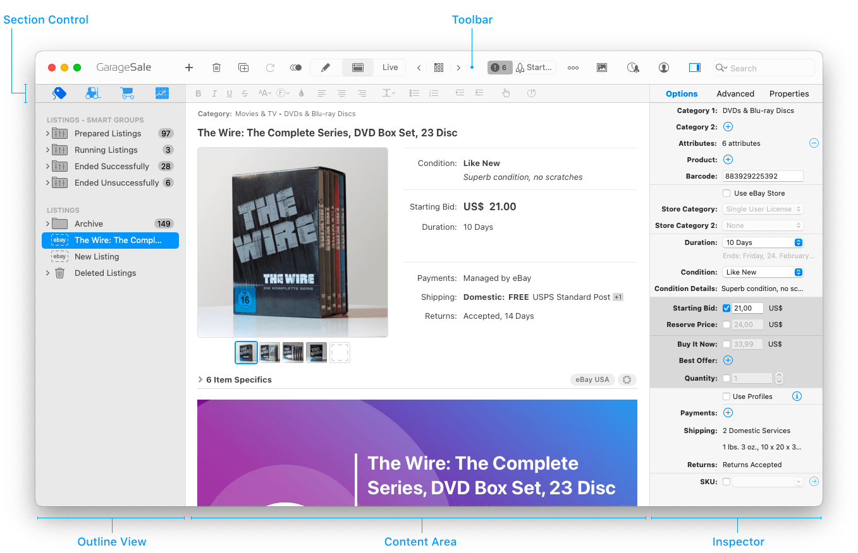Select the second product image thumbnail
Screen dimensions: 858x553
tap(269, 352)
